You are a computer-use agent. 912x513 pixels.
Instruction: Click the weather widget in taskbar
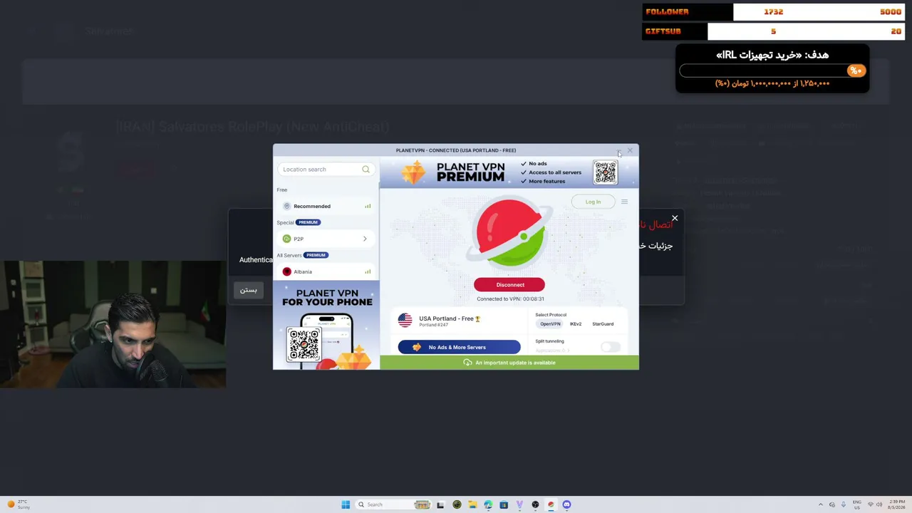click(19, 504)
